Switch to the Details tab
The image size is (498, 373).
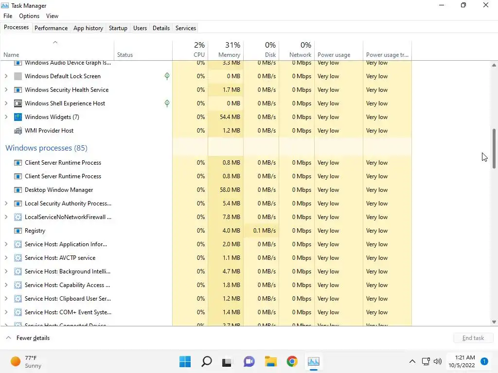coord(161,28)
